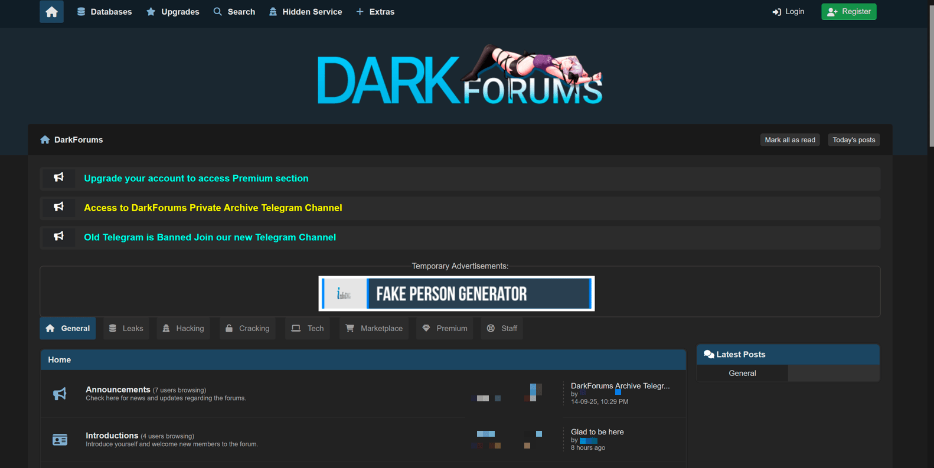Viewport: 934px width, 468px height.
Task: Select the Cracking tab
Action: pos(247,328)
